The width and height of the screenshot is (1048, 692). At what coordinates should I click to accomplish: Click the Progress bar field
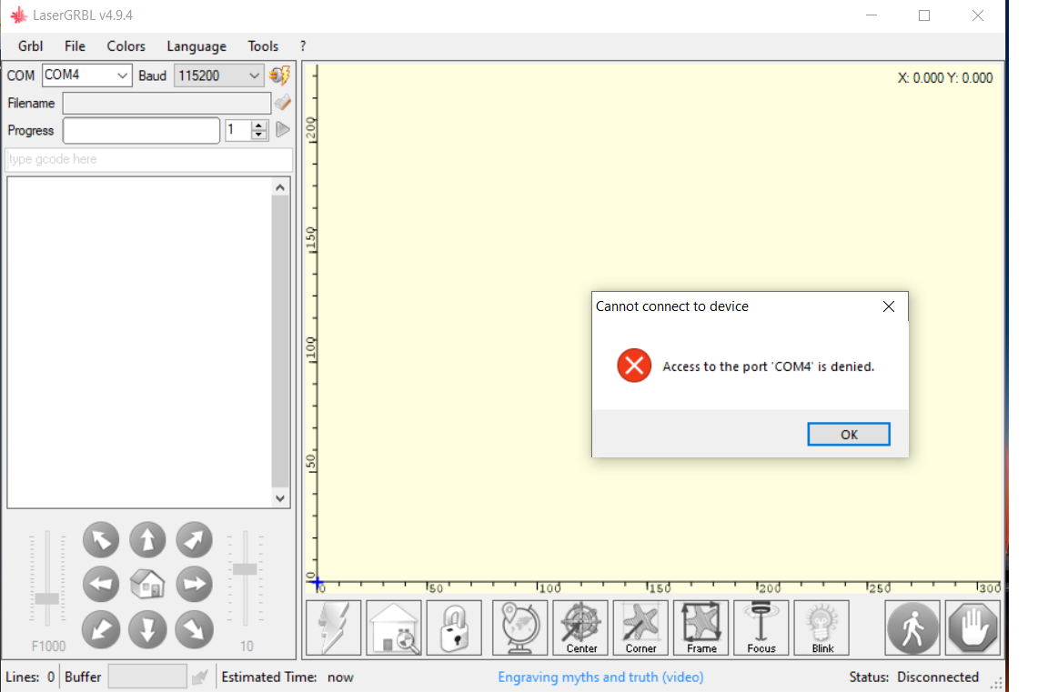coord(141,130)
